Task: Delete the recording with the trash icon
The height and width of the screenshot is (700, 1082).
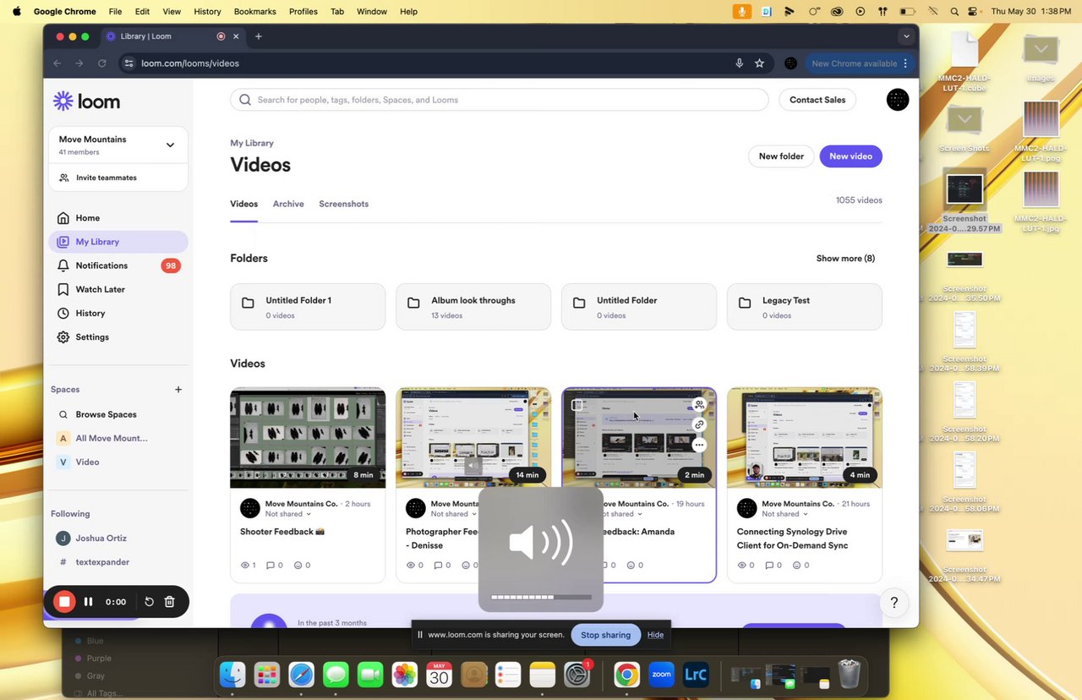Action: coord(169,602)
